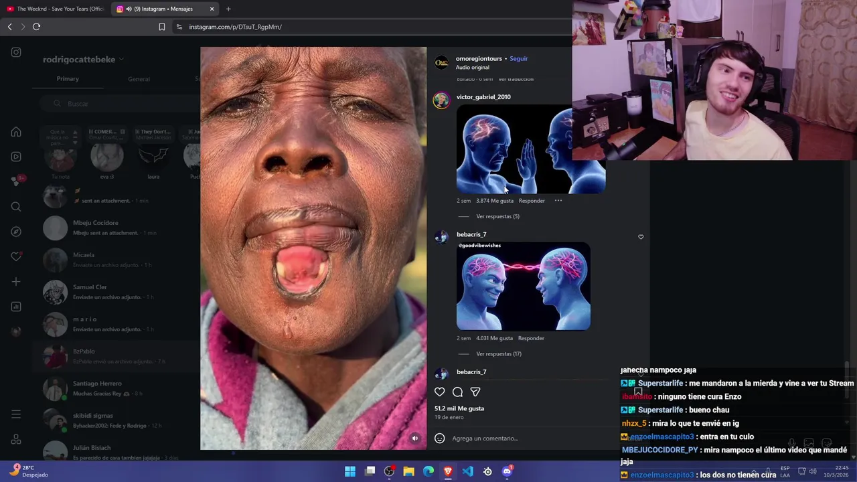Open 3.874 Me gusta likes list
Screen dimensions: 857x482
[495, 201]
